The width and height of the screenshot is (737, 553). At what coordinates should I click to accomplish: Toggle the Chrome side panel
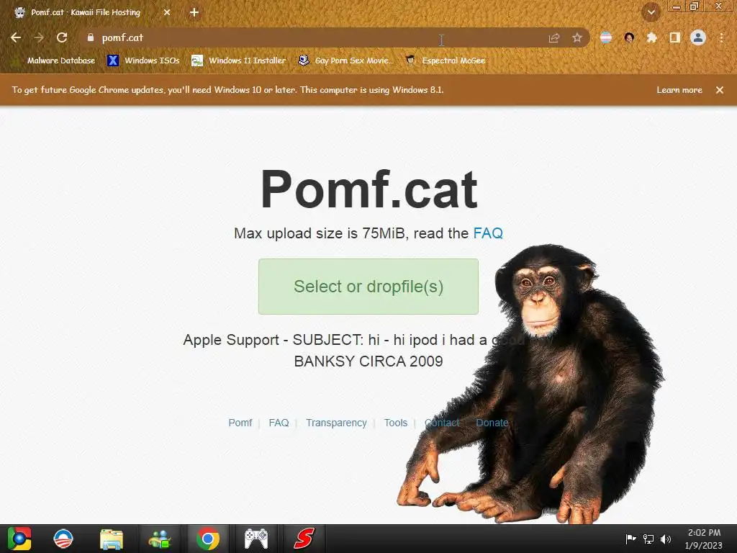pos(675,37)
